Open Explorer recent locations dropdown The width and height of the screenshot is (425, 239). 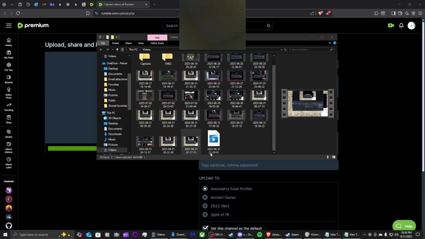(112, 49)
